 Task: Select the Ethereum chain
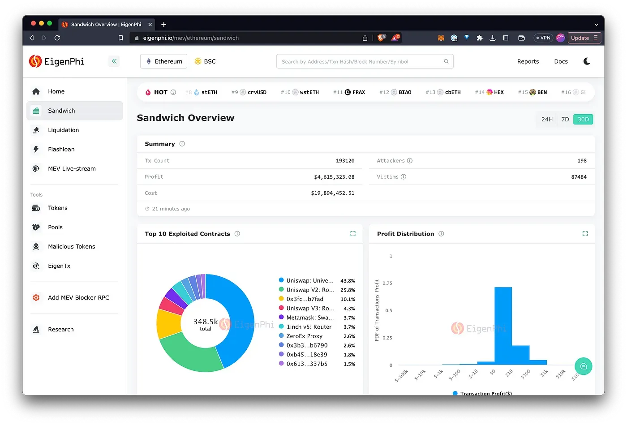coord(164,61)
